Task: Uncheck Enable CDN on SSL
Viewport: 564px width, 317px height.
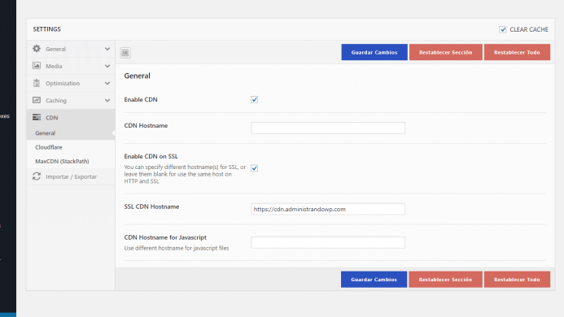Action: pos(254,167)
